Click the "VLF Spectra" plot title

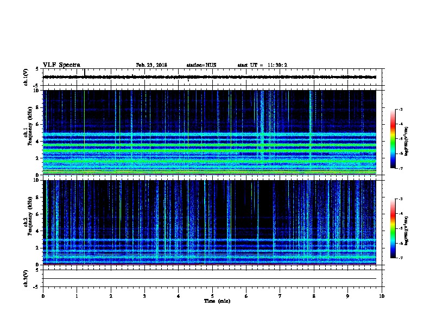61,65
